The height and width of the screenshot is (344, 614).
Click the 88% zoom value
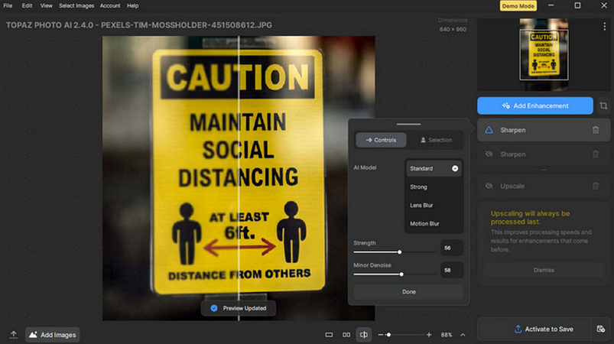[x=447, y=335]
